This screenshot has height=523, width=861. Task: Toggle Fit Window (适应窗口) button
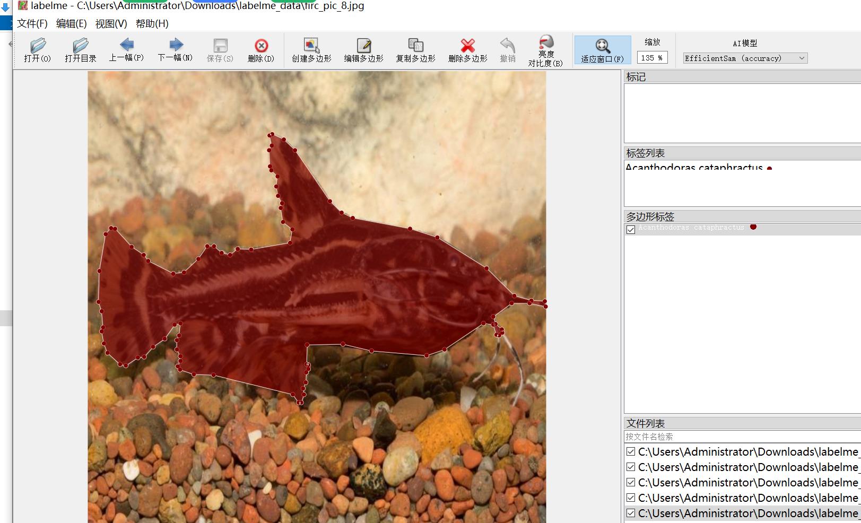click(x=602, y=50)
